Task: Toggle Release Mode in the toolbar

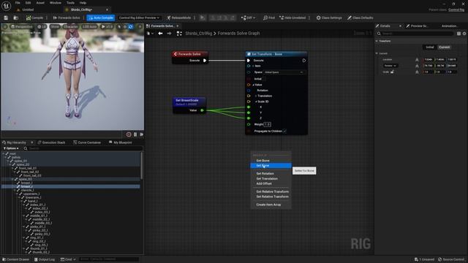Action: (178, 18)
